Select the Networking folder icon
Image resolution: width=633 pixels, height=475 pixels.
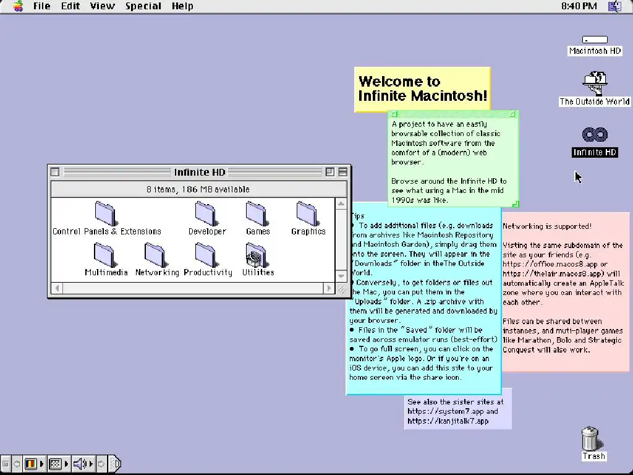156,254
